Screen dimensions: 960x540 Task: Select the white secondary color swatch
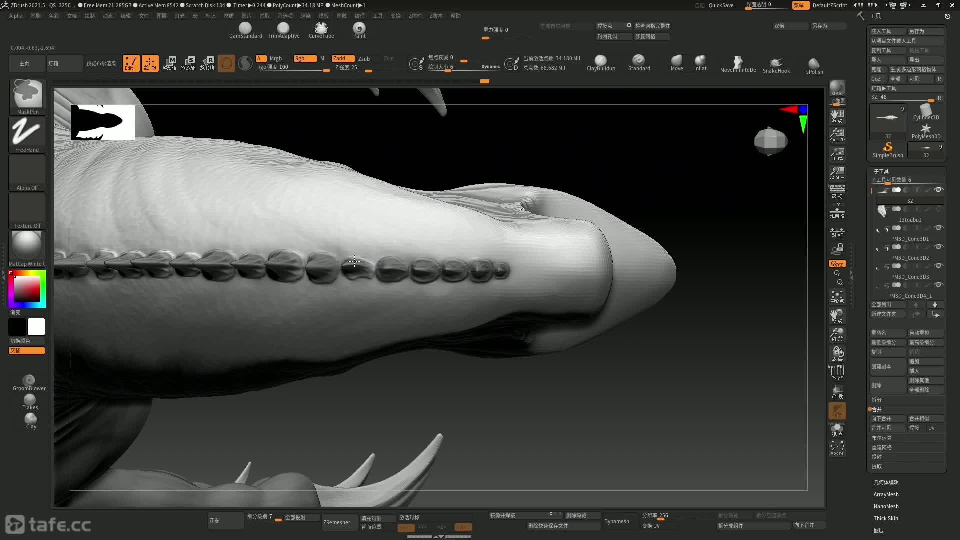[36, 327]
